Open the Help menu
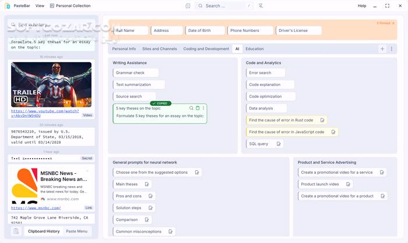The image size is (408, 243). pos(362,6)
